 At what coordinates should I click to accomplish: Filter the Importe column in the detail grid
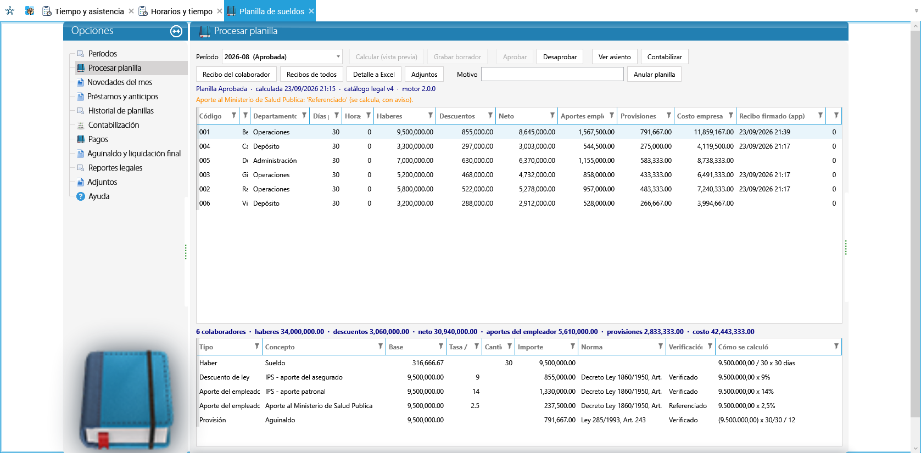tap(573, 347)
